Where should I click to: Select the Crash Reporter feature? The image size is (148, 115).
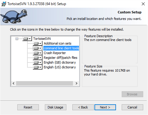tap(55, 53)
